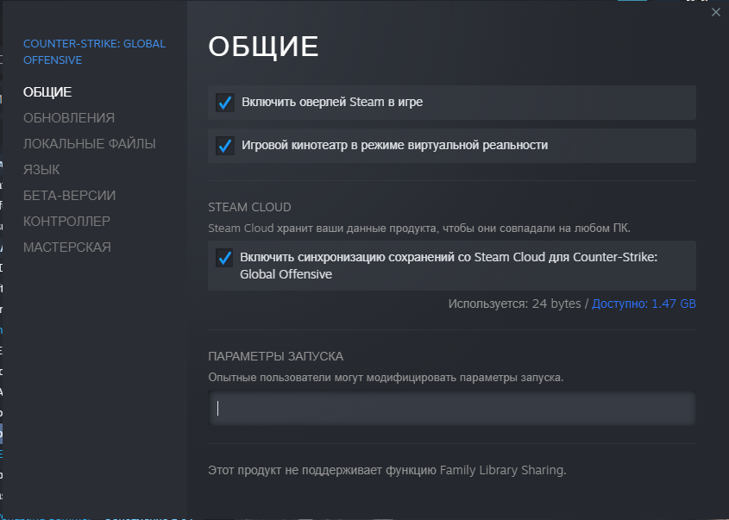Image resolution: width=729 pixels, height=520 pixels.
Task: Click the STEAM CLOUD section heading
Action: click(x=249, y=207)
